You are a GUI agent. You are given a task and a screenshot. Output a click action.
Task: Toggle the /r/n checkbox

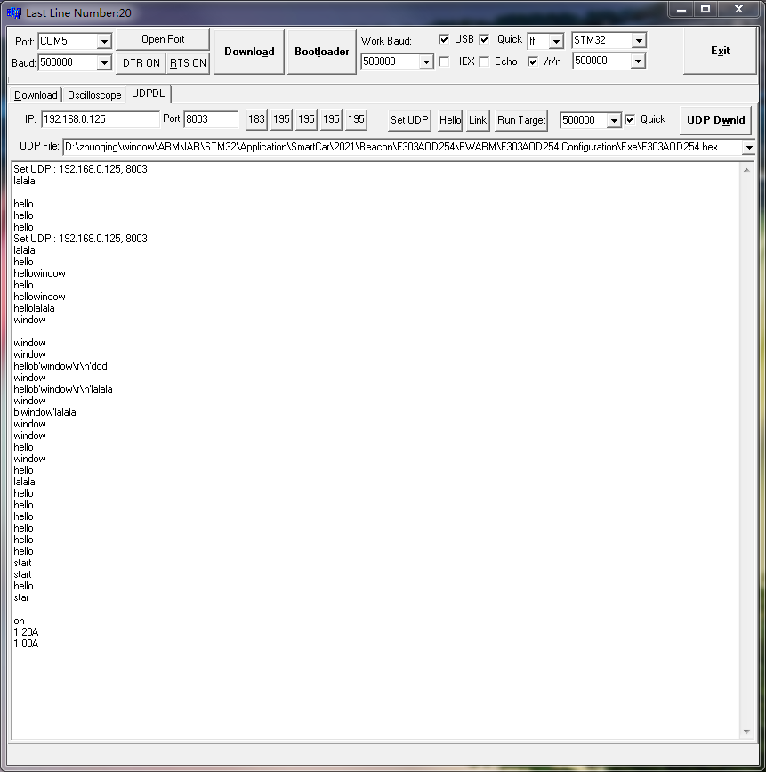click(533, 61)
